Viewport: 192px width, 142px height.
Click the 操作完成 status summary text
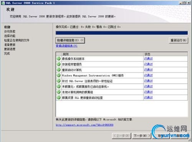(88, 27)
